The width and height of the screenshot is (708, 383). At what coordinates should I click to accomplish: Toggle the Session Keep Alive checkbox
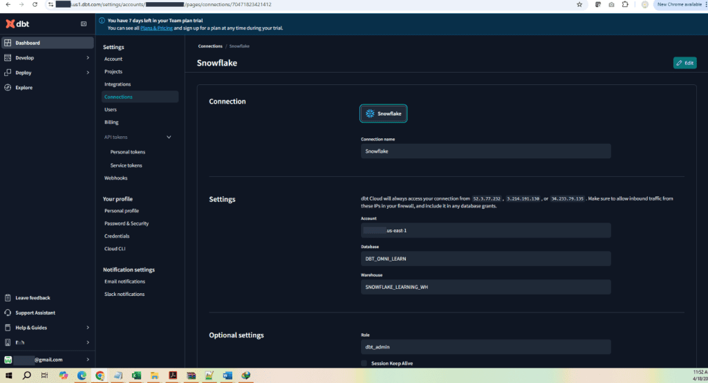[364, 364]
